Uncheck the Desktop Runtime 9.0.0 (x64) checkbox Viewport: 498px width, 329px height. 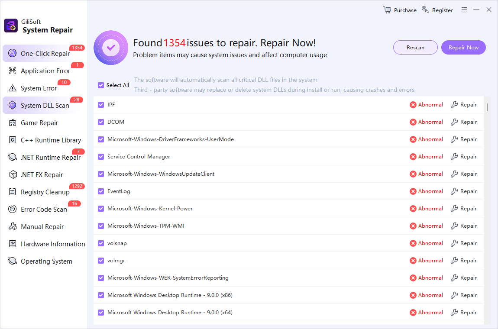click(101, 313)
